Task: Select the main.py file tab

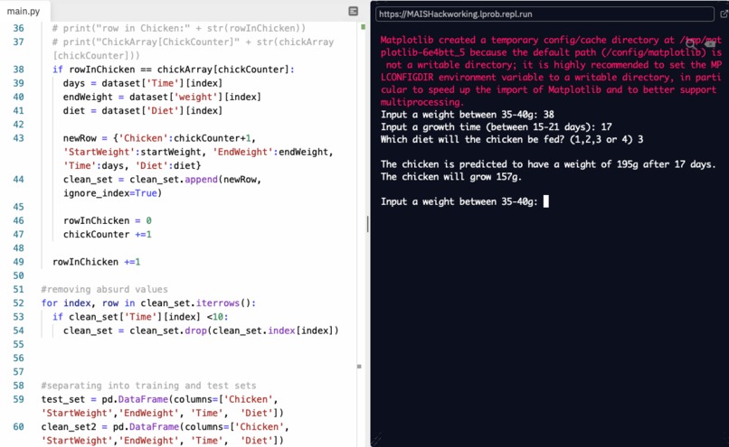Action: pos(24,11)
